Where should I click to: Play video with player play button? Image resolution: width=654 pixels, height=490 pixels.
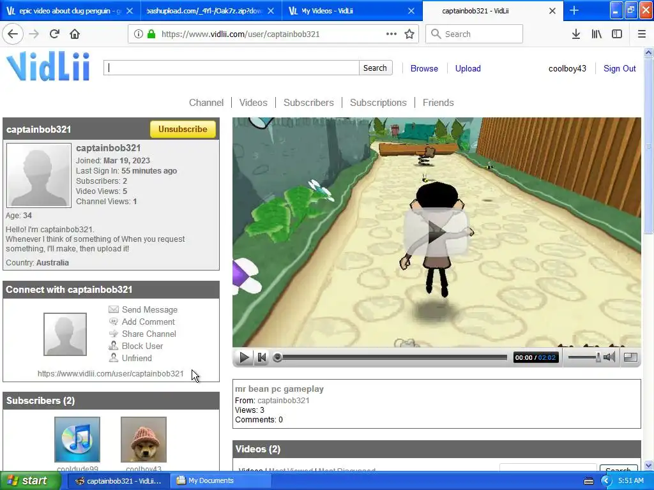tap(244, 357)
